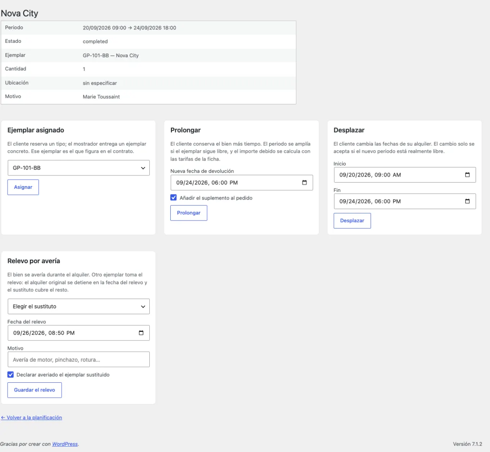Click the 'Relevo por avería' card heading
Viewport: 490px width, 452px height.
(34, 261)
